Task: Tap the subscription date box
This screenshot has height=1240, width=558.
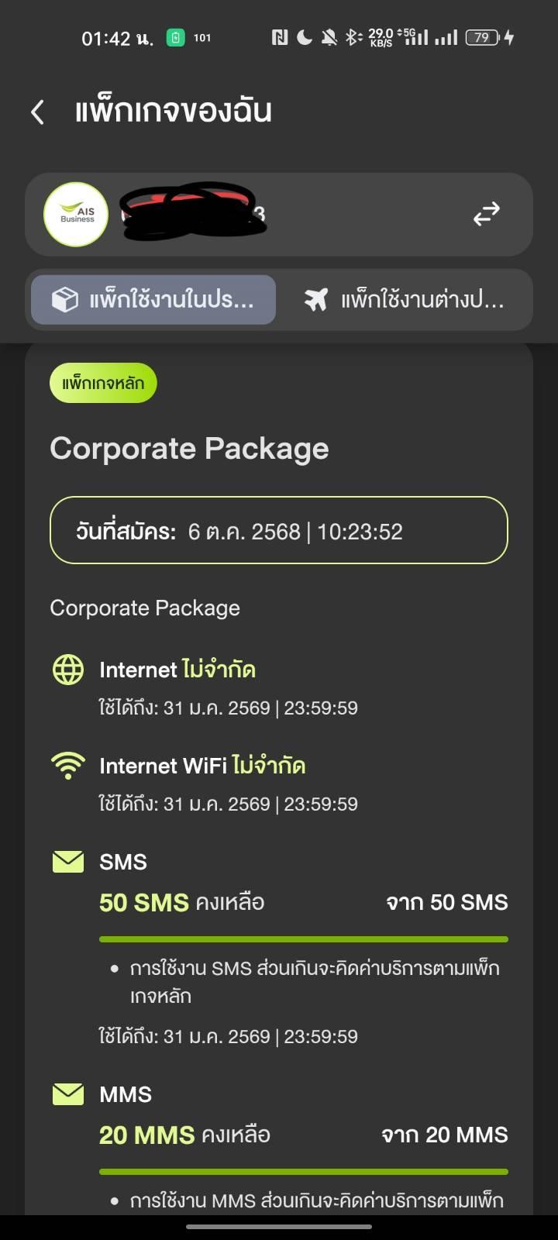Action: (x=278, y=530)
